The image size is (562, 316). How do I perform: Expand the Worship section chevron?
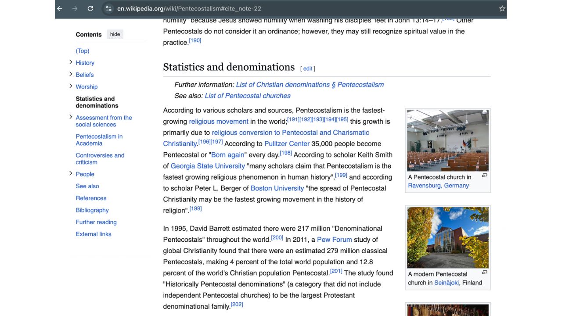[x=71, y=86]
